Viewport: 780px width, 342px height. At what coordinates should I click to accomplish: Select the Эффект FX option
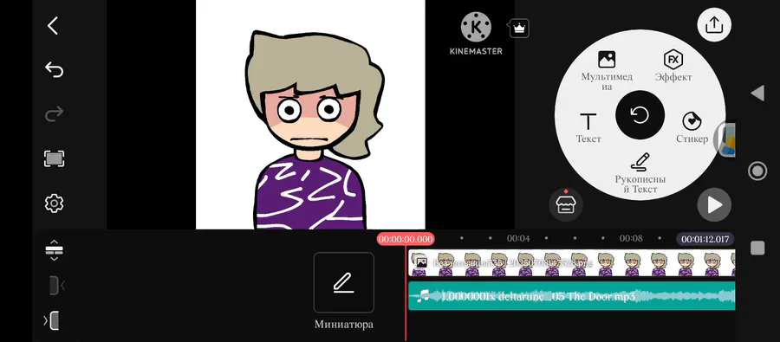click(673, 66)
